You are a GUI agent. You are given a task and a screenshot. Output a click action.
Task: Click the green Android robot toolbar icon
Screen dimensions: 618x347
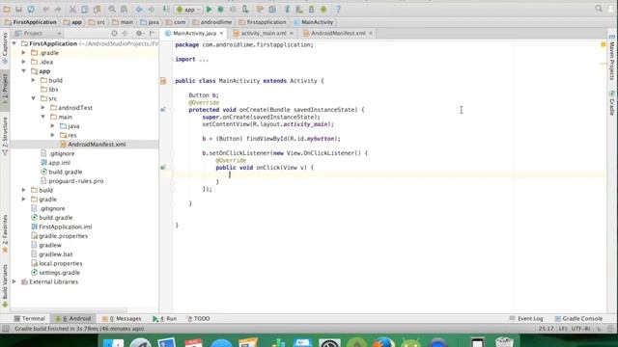point(323,9)
